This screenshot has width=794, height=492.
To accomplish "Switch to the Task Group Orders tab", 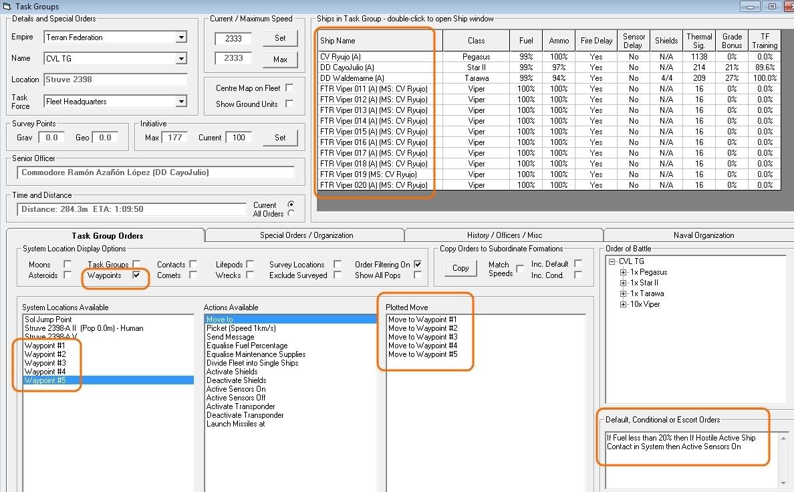I will pos(107,235).
